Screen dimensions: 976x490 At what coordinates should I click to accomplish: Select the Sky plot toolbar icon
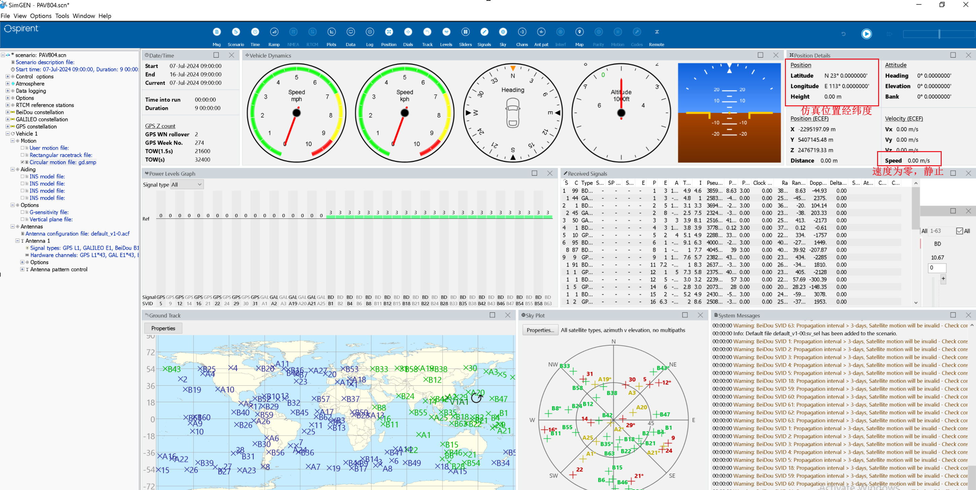(503, 32)
